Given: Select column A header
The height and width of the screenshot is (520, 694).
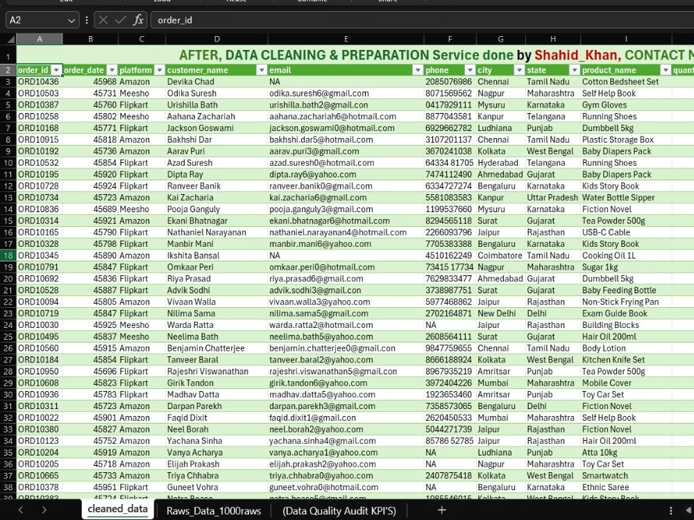Looking at the screenshot, I should (40, 39).
